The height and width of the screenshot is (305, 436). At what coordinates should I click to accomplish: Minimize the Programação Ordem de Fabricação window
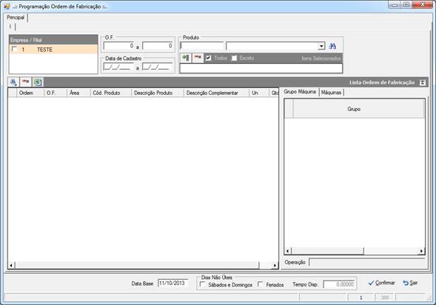pos(395,4)
